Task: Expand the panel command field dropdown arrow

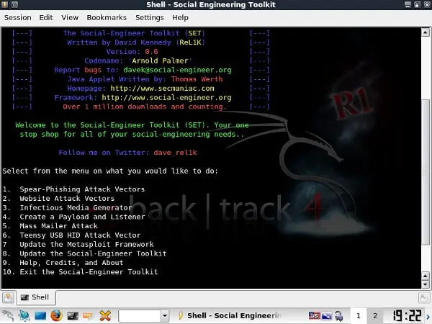Action: (x=165, y=316)
